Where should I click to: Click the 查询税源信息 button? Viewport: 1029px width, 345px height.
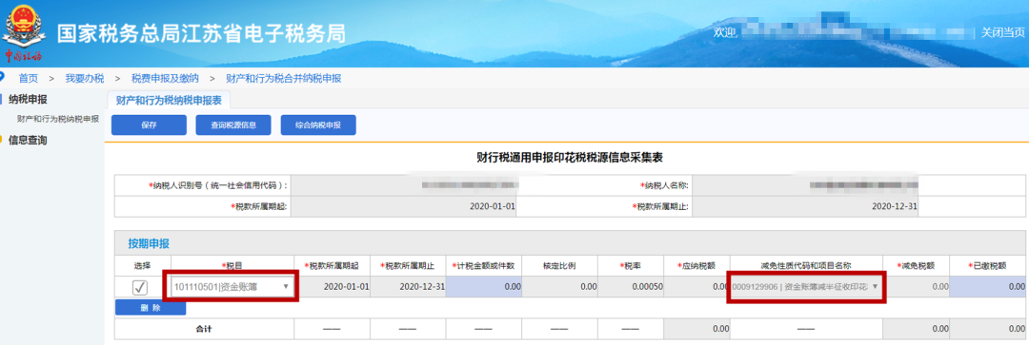(x=233, y=125)
